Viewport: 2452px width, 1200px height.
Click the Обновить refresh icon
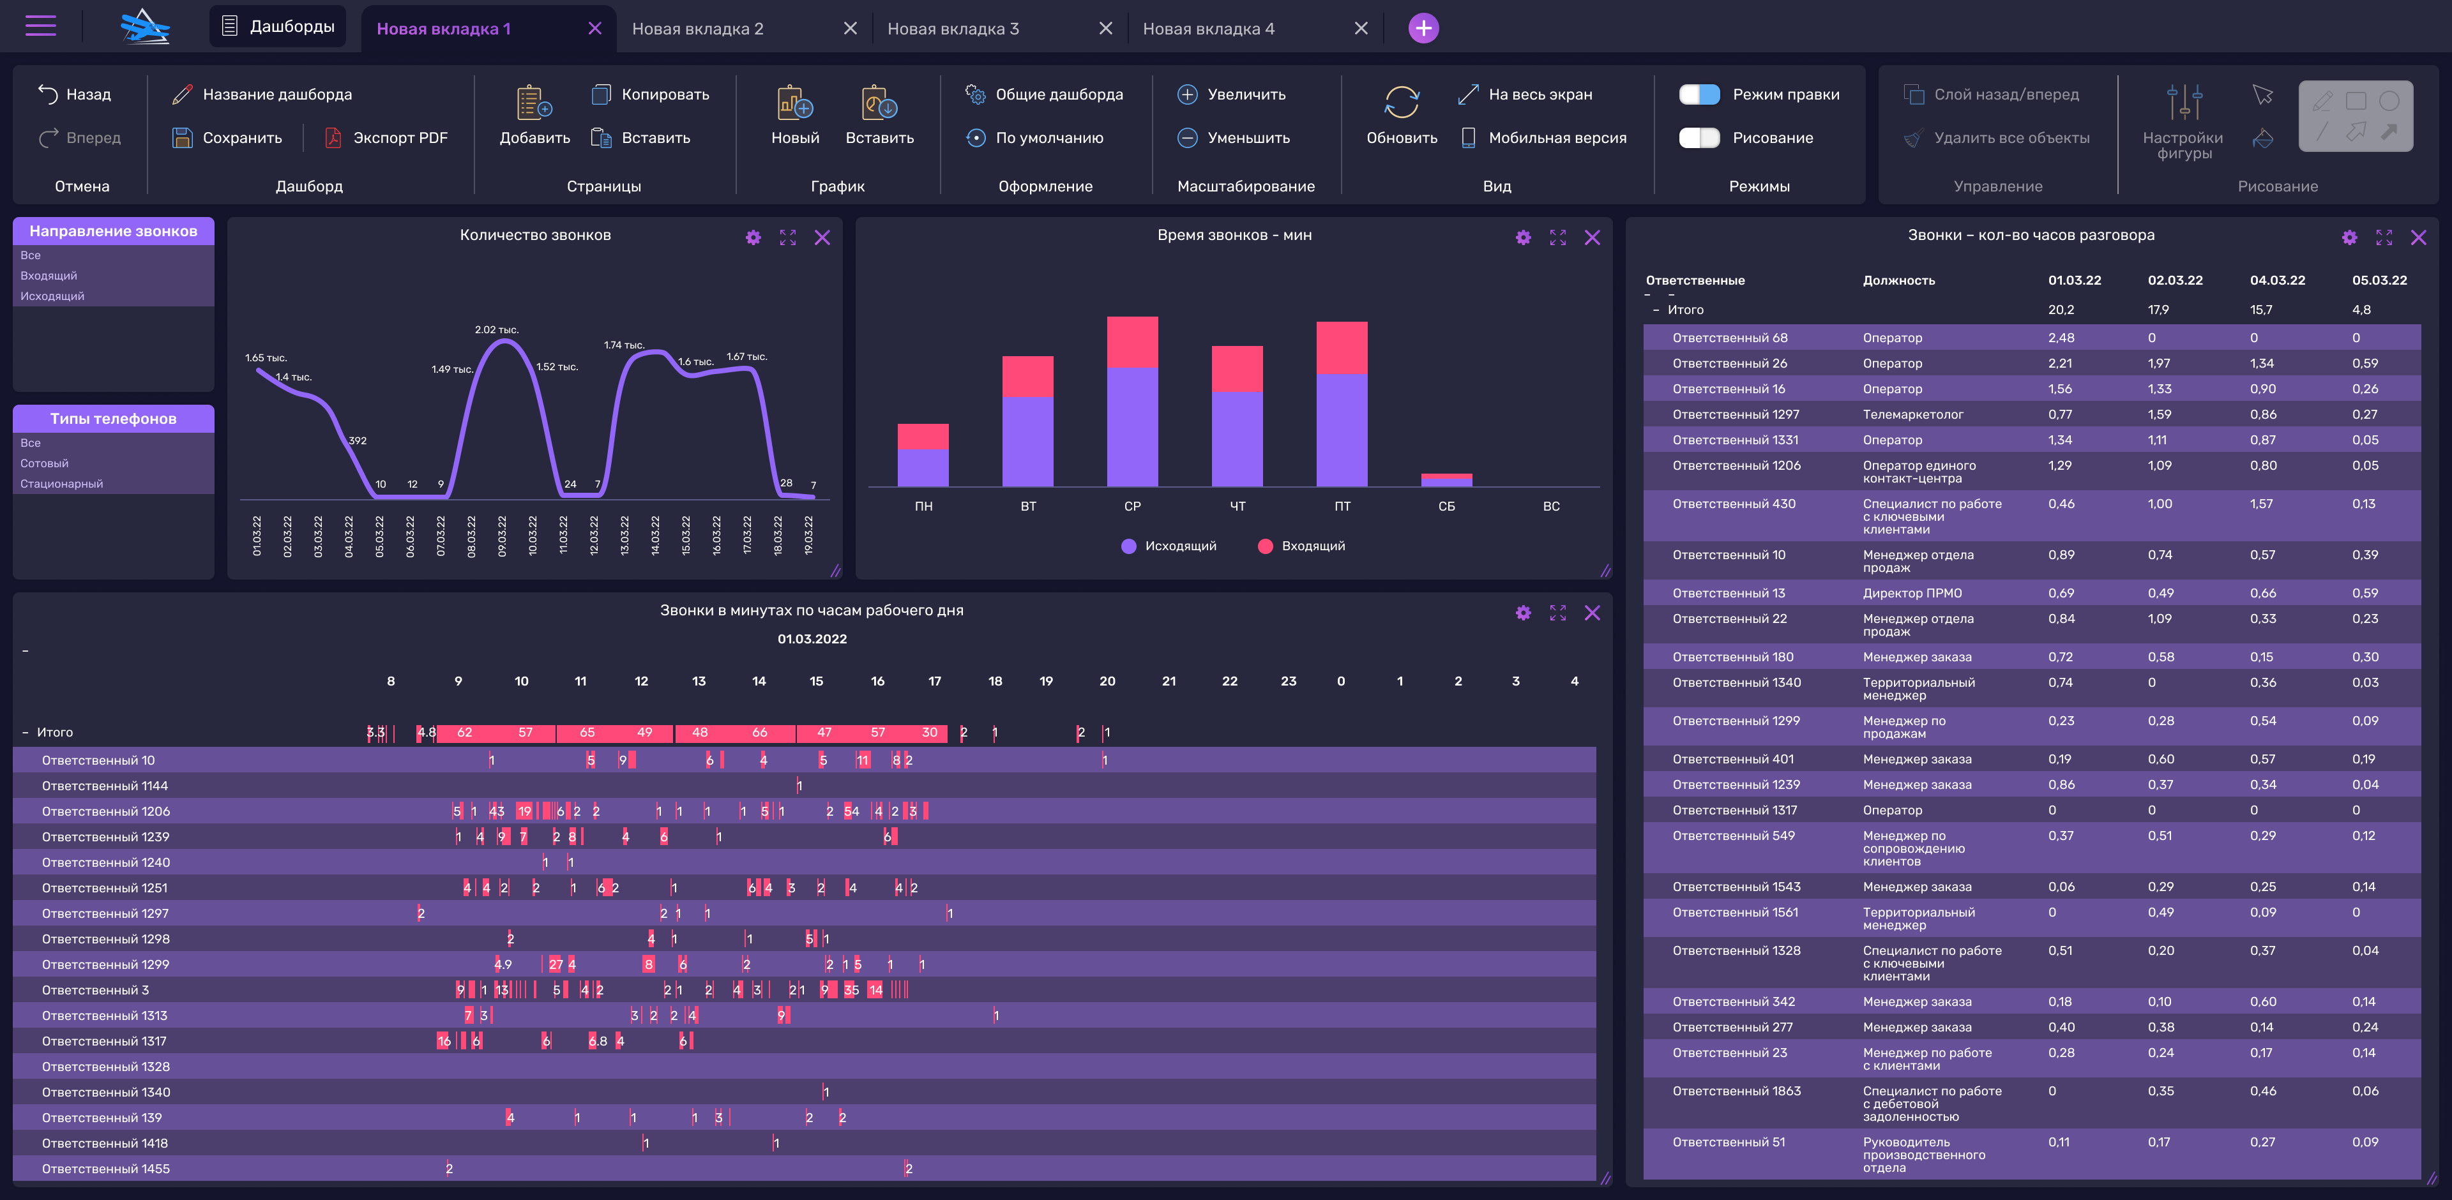tap(1401, 103)
